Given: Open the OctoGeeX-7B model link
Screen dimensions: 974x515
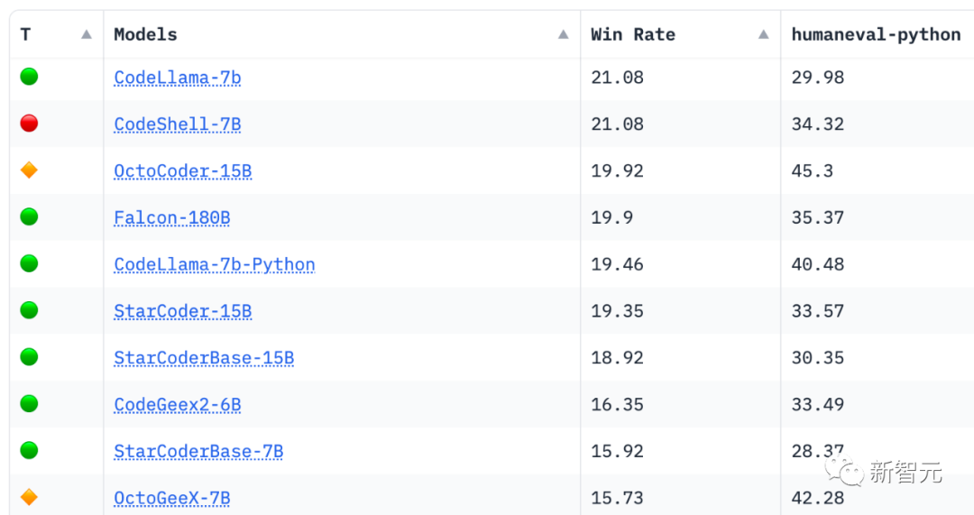Looking at the screenshot, I should 172,498.
